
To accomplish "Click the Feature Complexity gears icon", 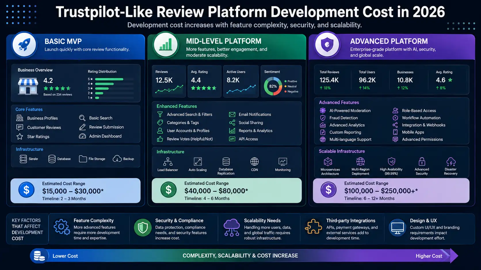I will tap(62, 227).
